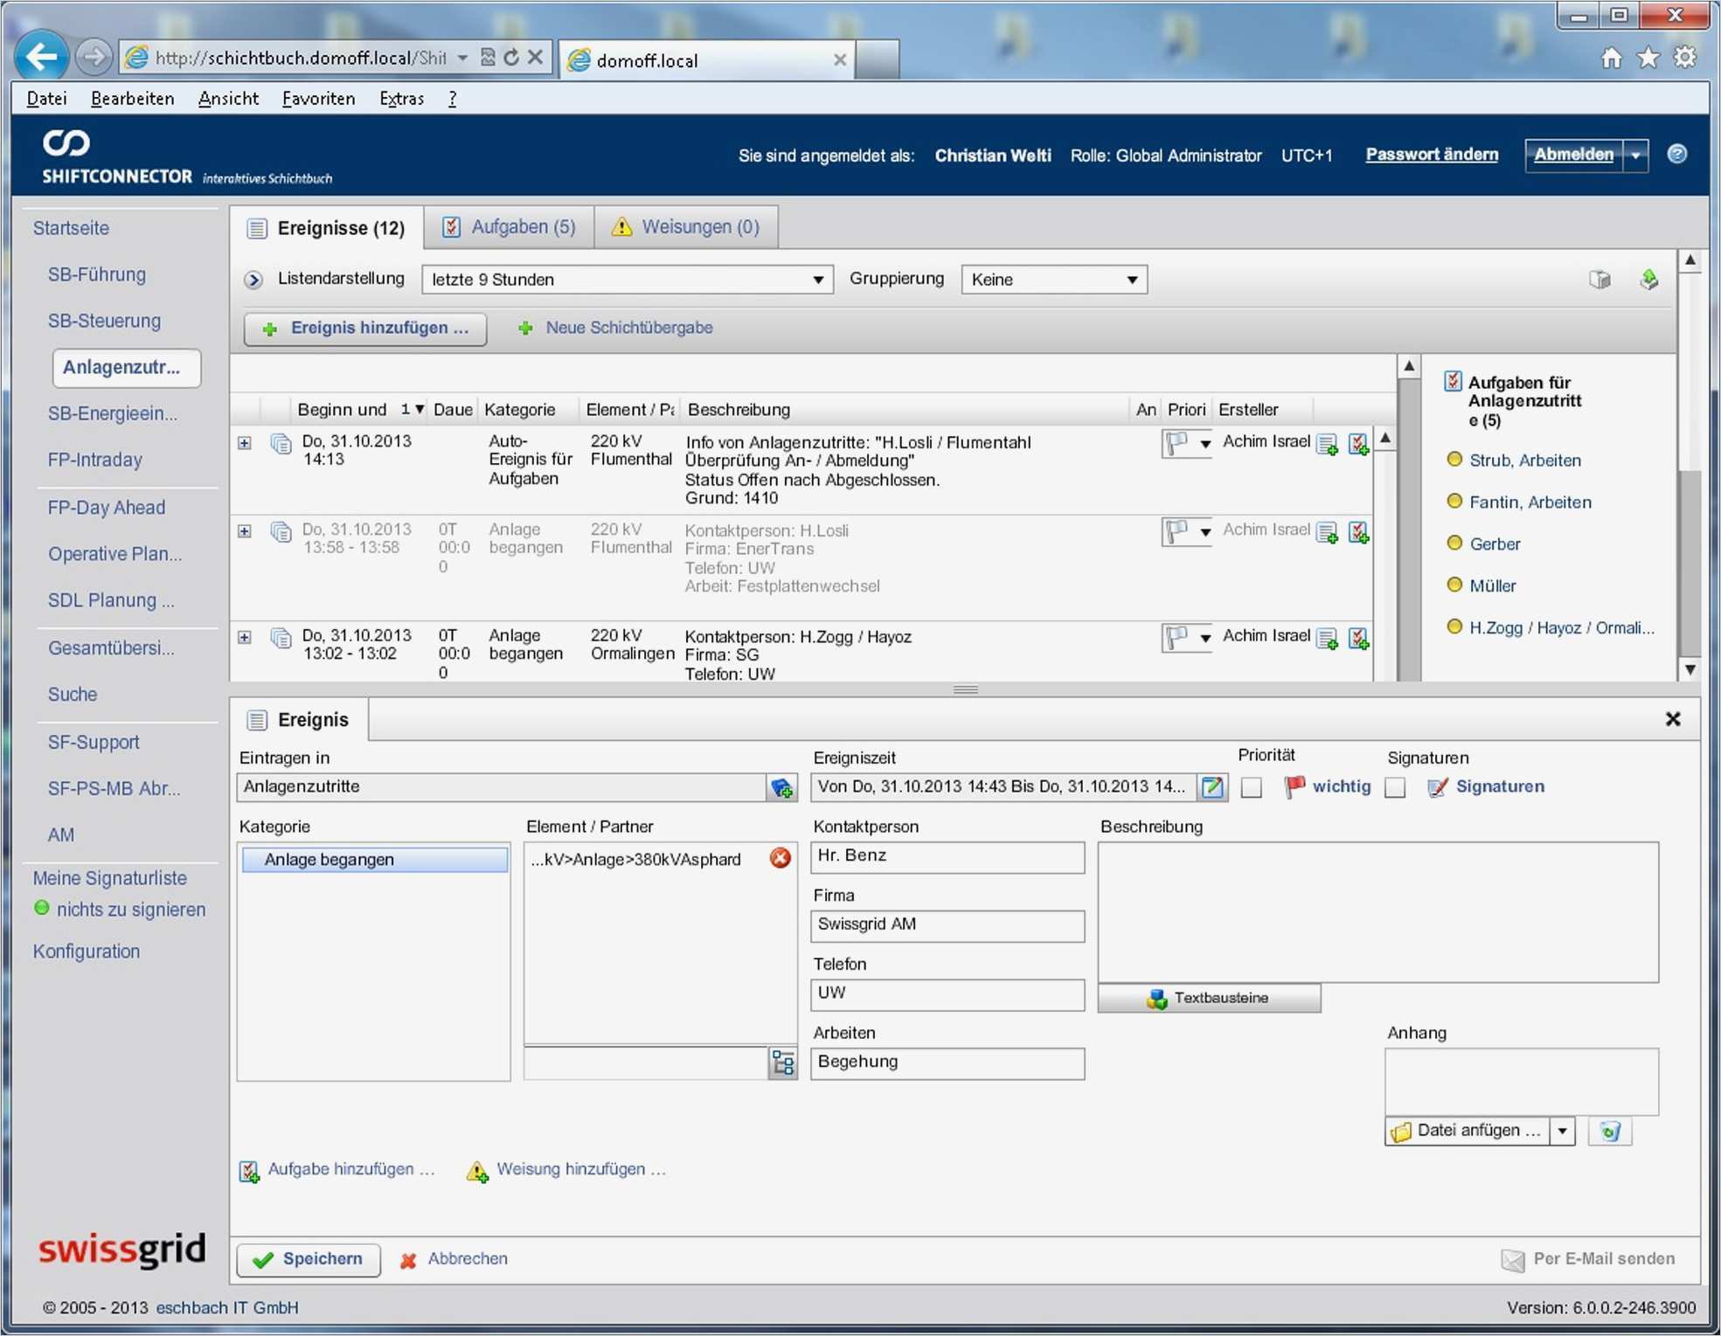Open the element tree picker icon

pyautogui.click(x=782, y=1063)
